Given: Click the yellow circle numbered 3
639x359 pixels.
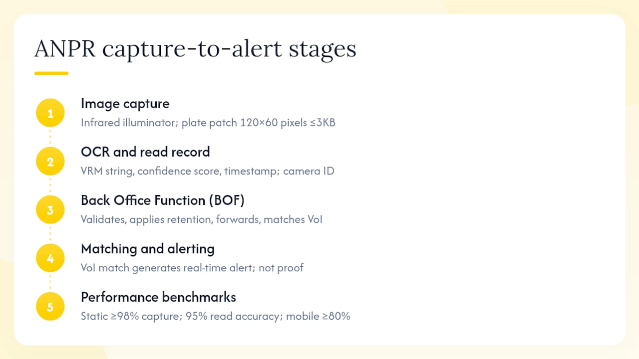Looking at the screenshot, I should coord(50,210).
